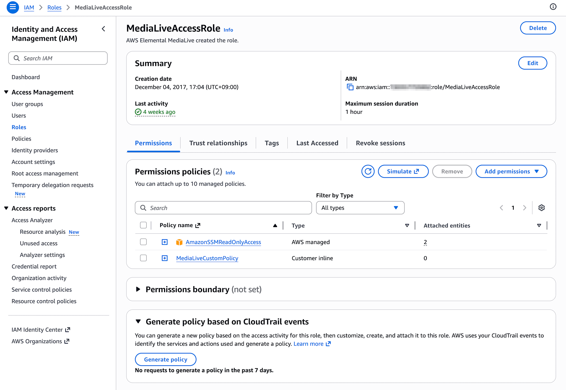Expand MediaLiveCustomPolicy details plus icon
Viewport: 566px width, 390px height.
(165, 258)
